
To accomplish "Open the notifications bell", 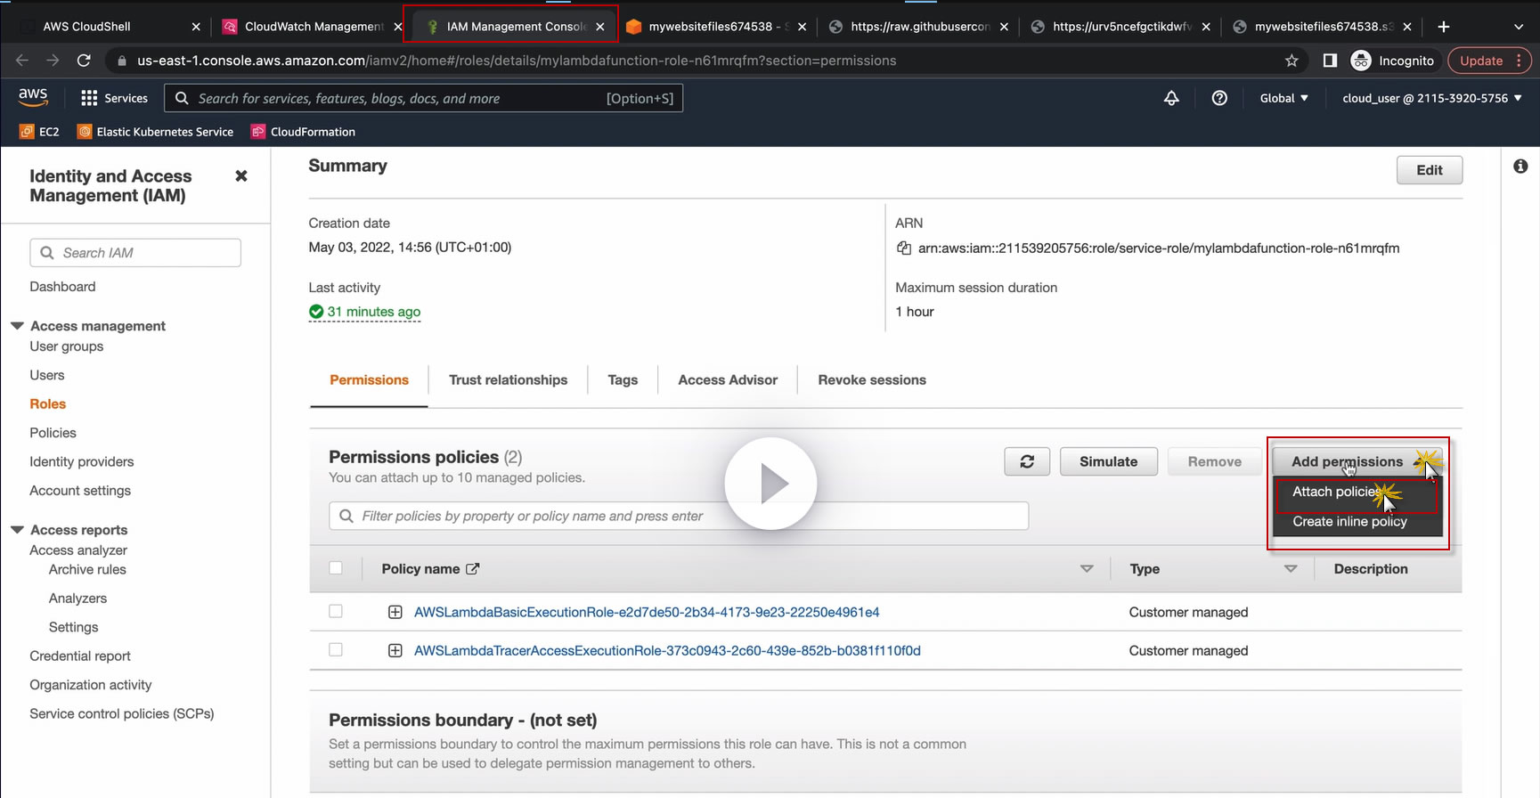I will (1171, 98).
